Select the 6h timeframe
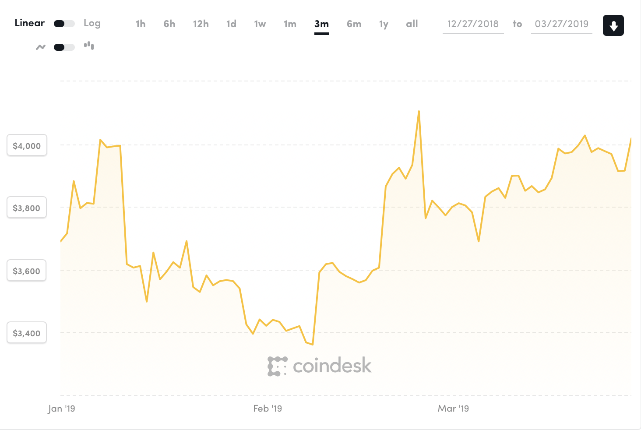The image size is (641, 430). (169, 24)
